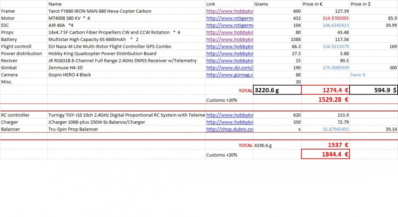Viewport: 398px width, 217px height.
Task: Click the Balancer label cell
Action: coord(24,129)
